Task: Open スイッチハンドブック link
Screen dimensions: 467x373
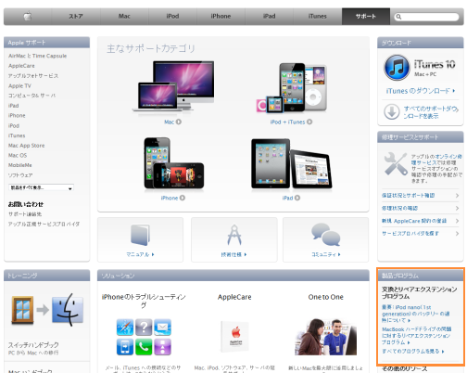Action: [x=33, y=345]
